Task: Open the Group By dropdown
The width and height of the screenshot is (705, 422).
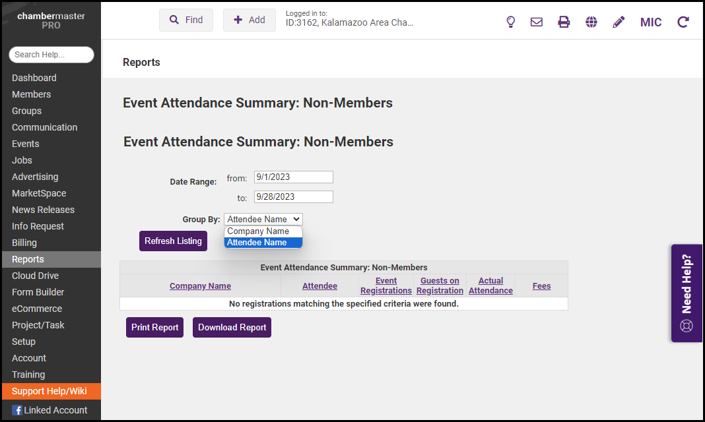Action: pyautogui.click(x=263, y=220)
